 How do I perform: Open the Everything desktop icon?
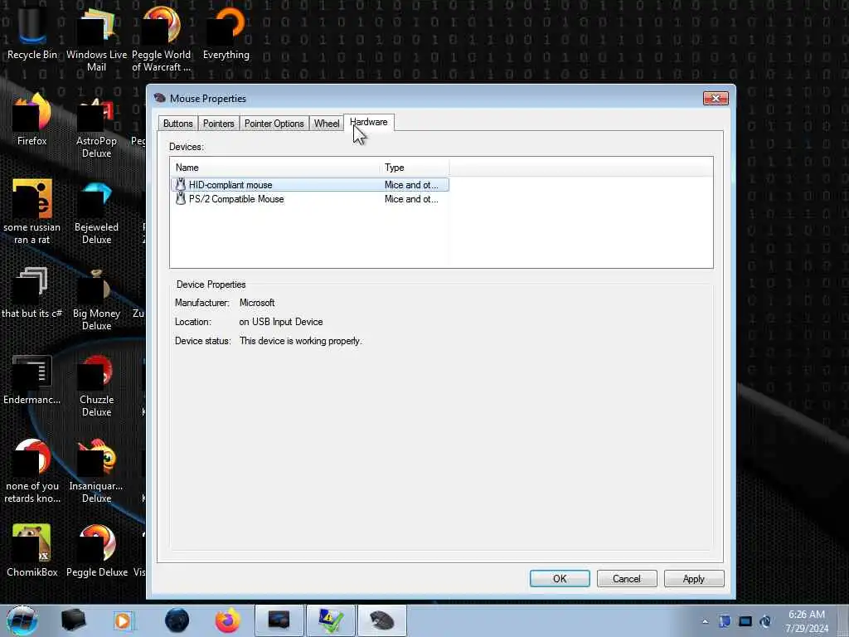tap(226, 33)
